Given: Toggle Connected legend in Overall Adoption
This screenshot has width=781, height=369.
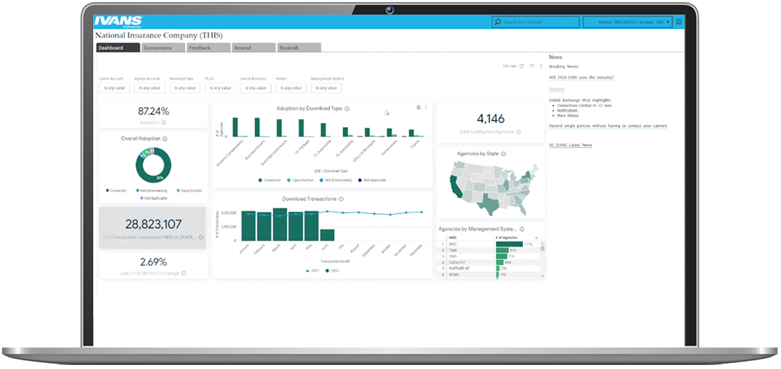Looking at the screenshot, I should 116,190.
